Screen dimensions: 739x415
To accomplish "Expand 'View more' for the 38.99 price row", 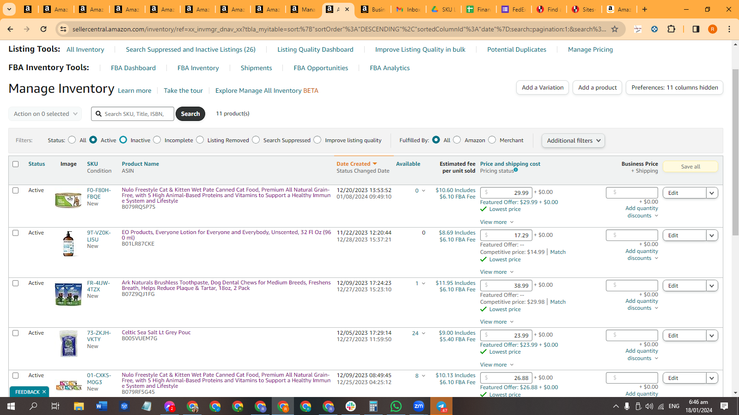I will (496, 322).
